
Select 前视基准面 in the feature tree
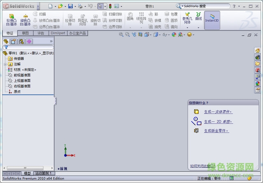[22, 75]
